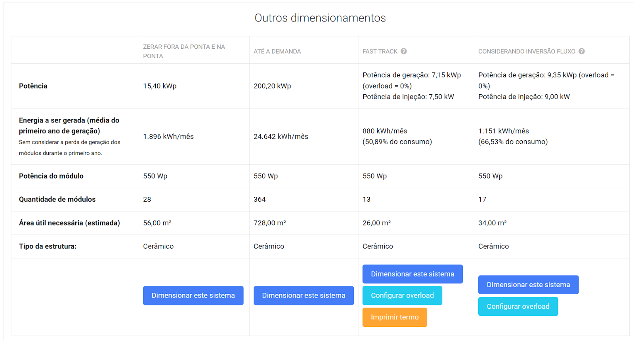Viewport: 634px width, 341px height.
Task: Click Cerâmico in the Inversão Fluxo column
Action: click(x=494, y=246)
